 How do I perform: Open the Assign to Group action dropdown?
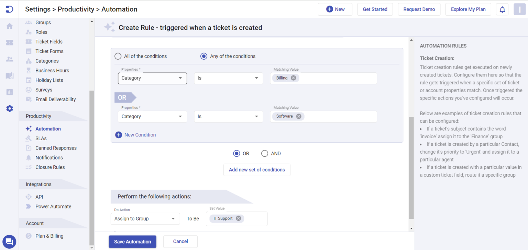click(x=145, y=218)
